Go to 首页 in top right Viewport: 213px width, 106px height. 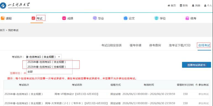173,6
